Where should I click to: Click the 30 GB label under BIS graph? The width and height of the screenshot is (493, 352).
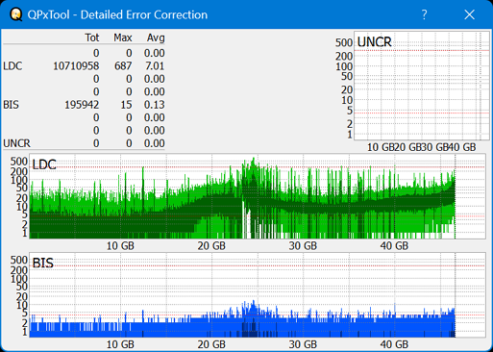coord(303,344)
